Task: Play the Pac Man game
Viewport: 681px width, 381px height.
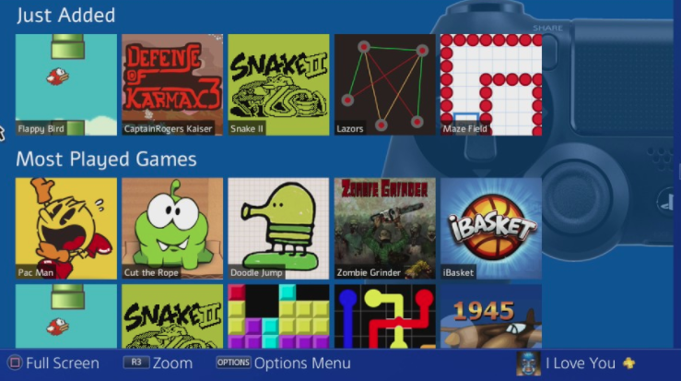Action: coord(66,229)
